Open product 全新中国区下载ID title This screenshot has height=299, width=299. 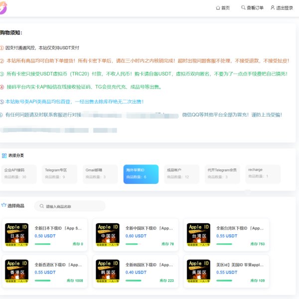click(x=149, y=228)
